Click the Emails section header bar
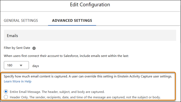This screenshot has width=181, height=102. [90, 35]
